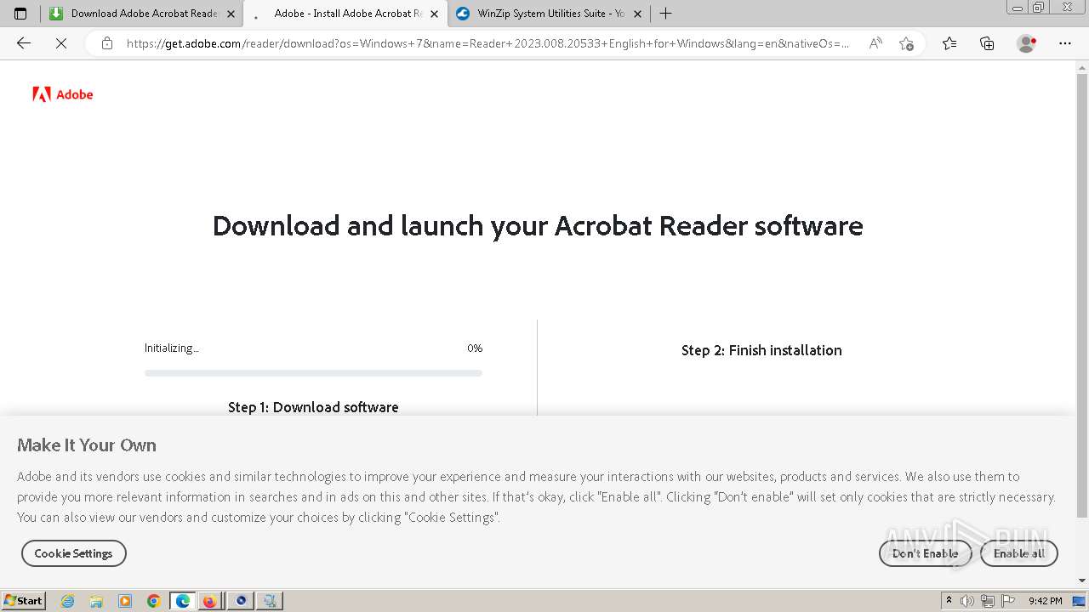1089x612 pixels.
Task: Close the Download Adobe Acrobat Reader tab
Action: [x=231, y=14]
